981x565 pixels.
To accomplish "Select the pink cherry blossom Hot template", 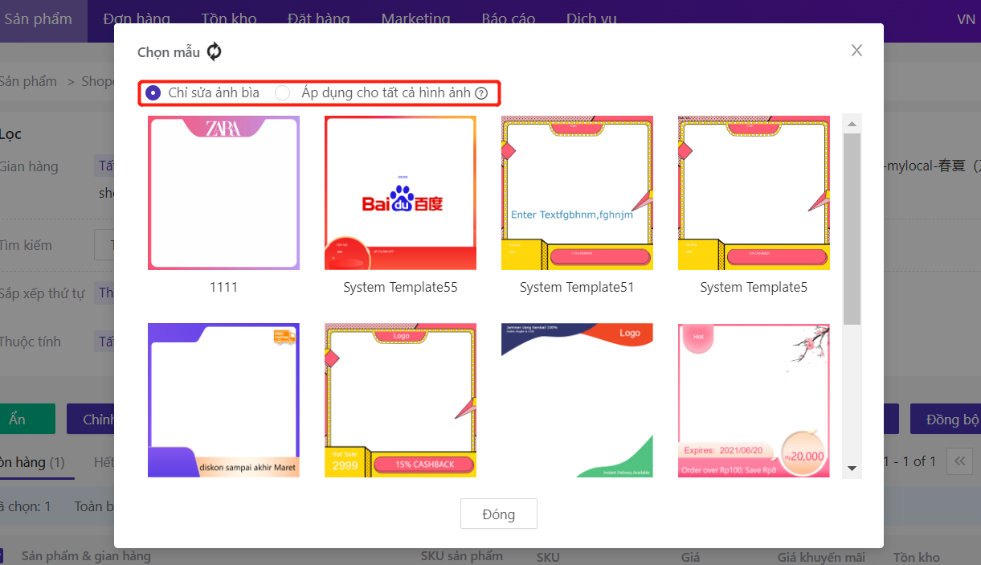I will point(754,399).
